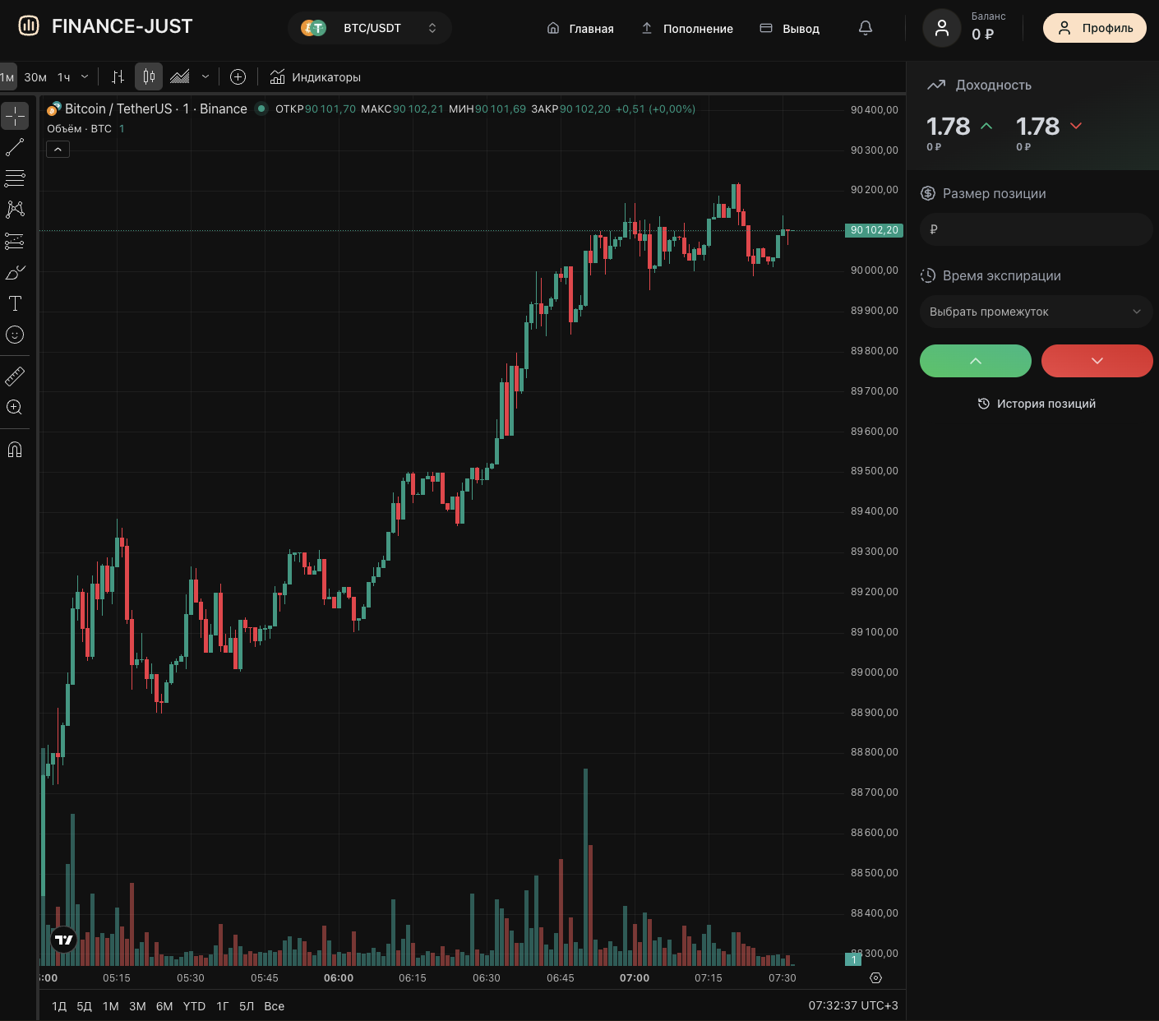The image size is (1159, 1021).
Task: Open the BTC/USDT pair selector
Action: [x=370, y=28]
